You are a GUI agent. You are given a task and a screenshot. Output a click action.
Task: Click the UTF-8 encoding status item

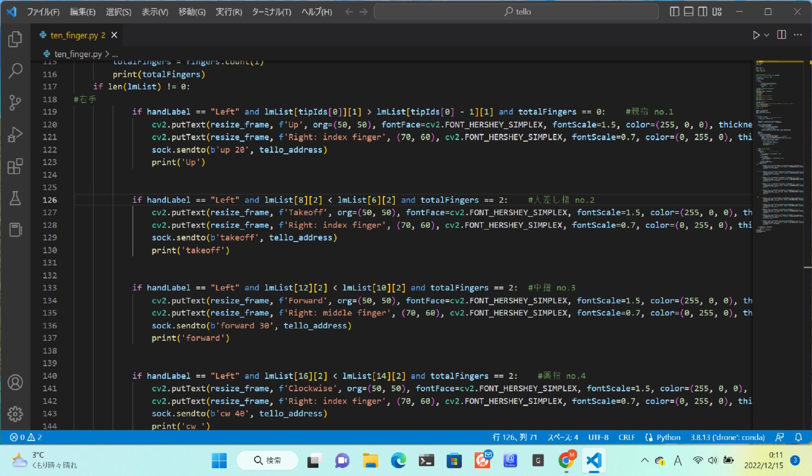598,437
